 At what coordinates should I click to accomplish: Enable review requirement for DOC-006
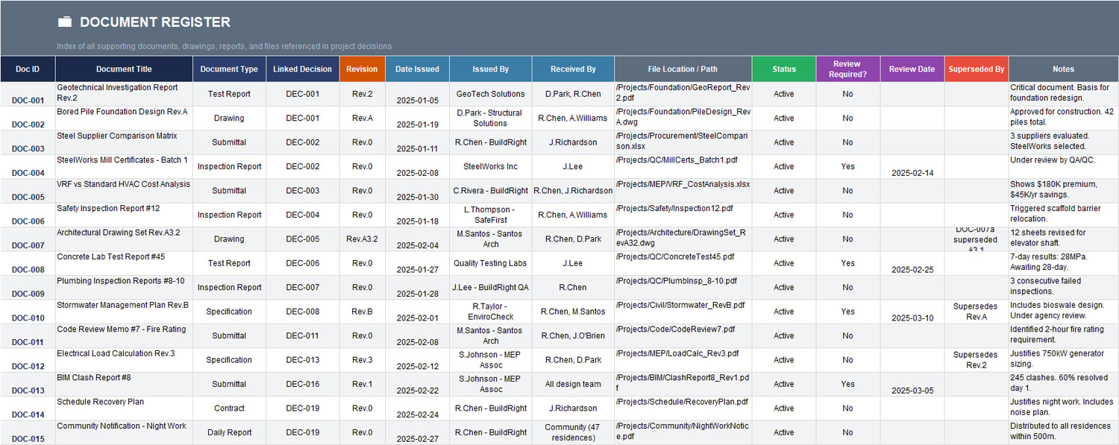click(x=847, y=215)
